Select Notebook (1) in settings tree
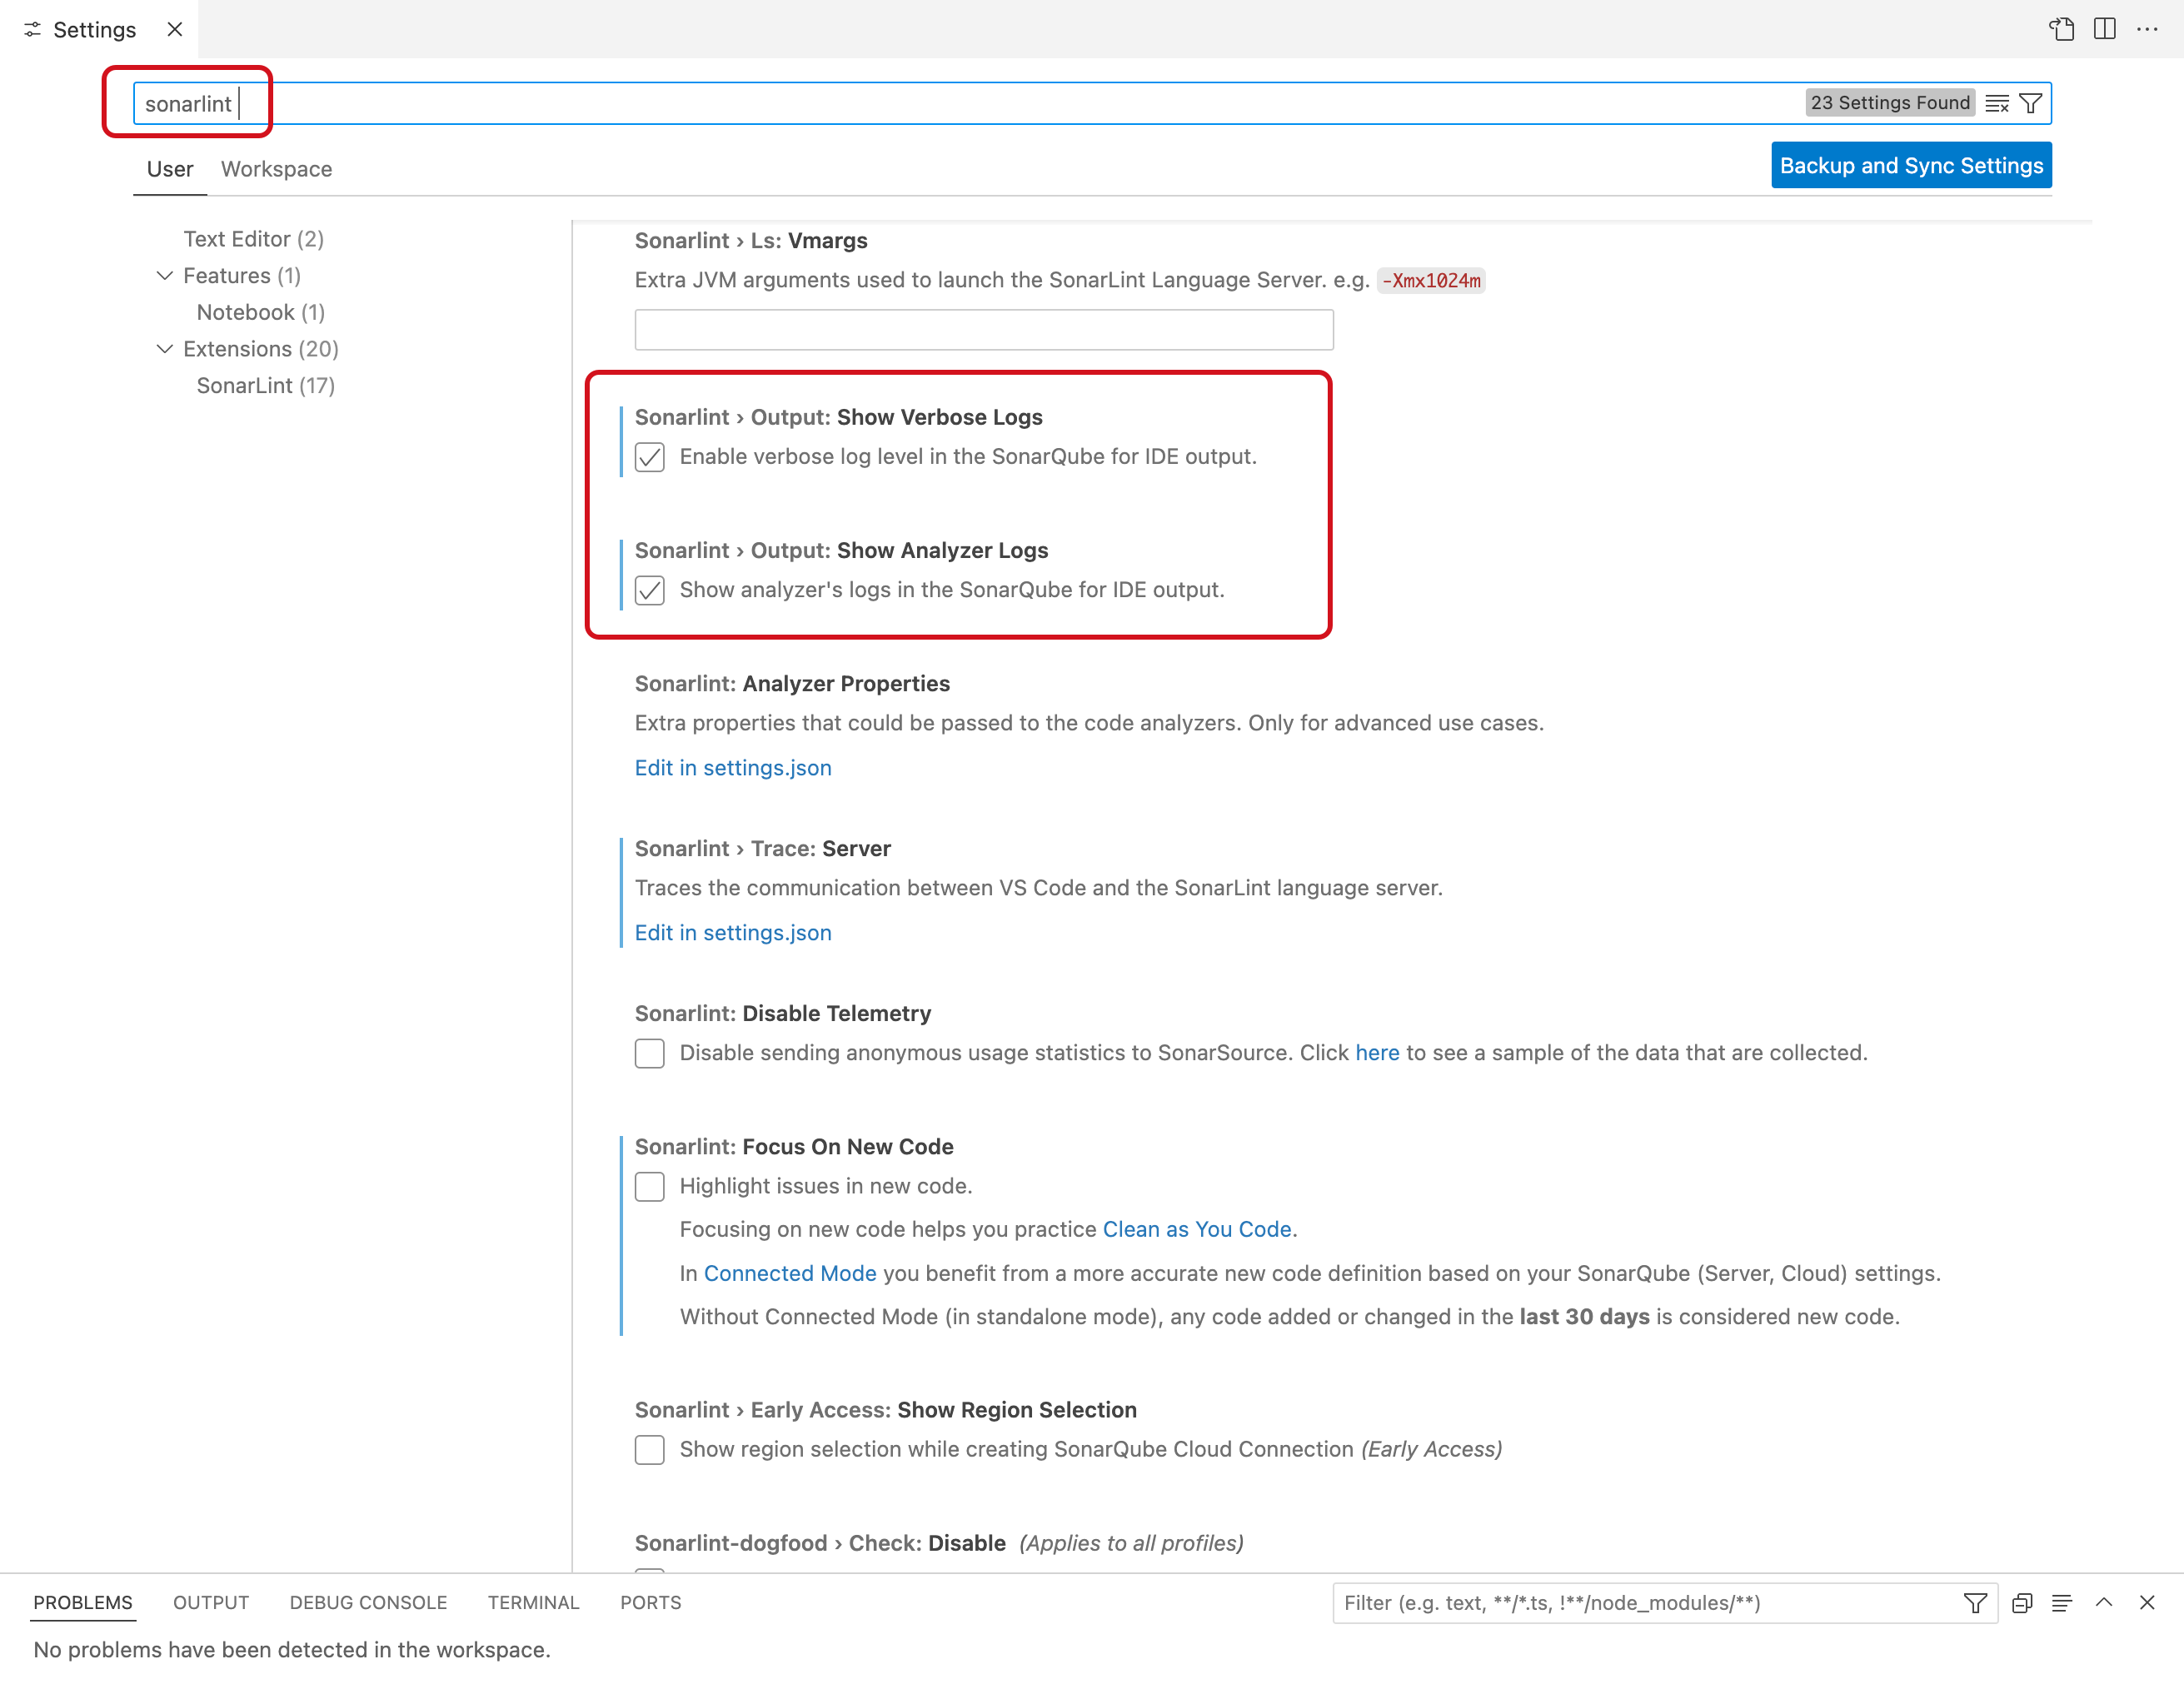2184x1704 pixels. (261, 312)
